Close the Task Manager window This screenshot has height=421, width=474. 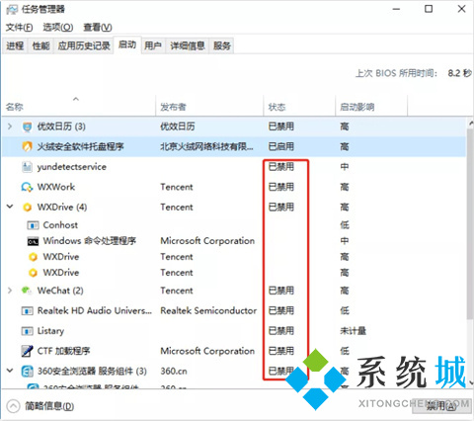[x=461, y=9]
